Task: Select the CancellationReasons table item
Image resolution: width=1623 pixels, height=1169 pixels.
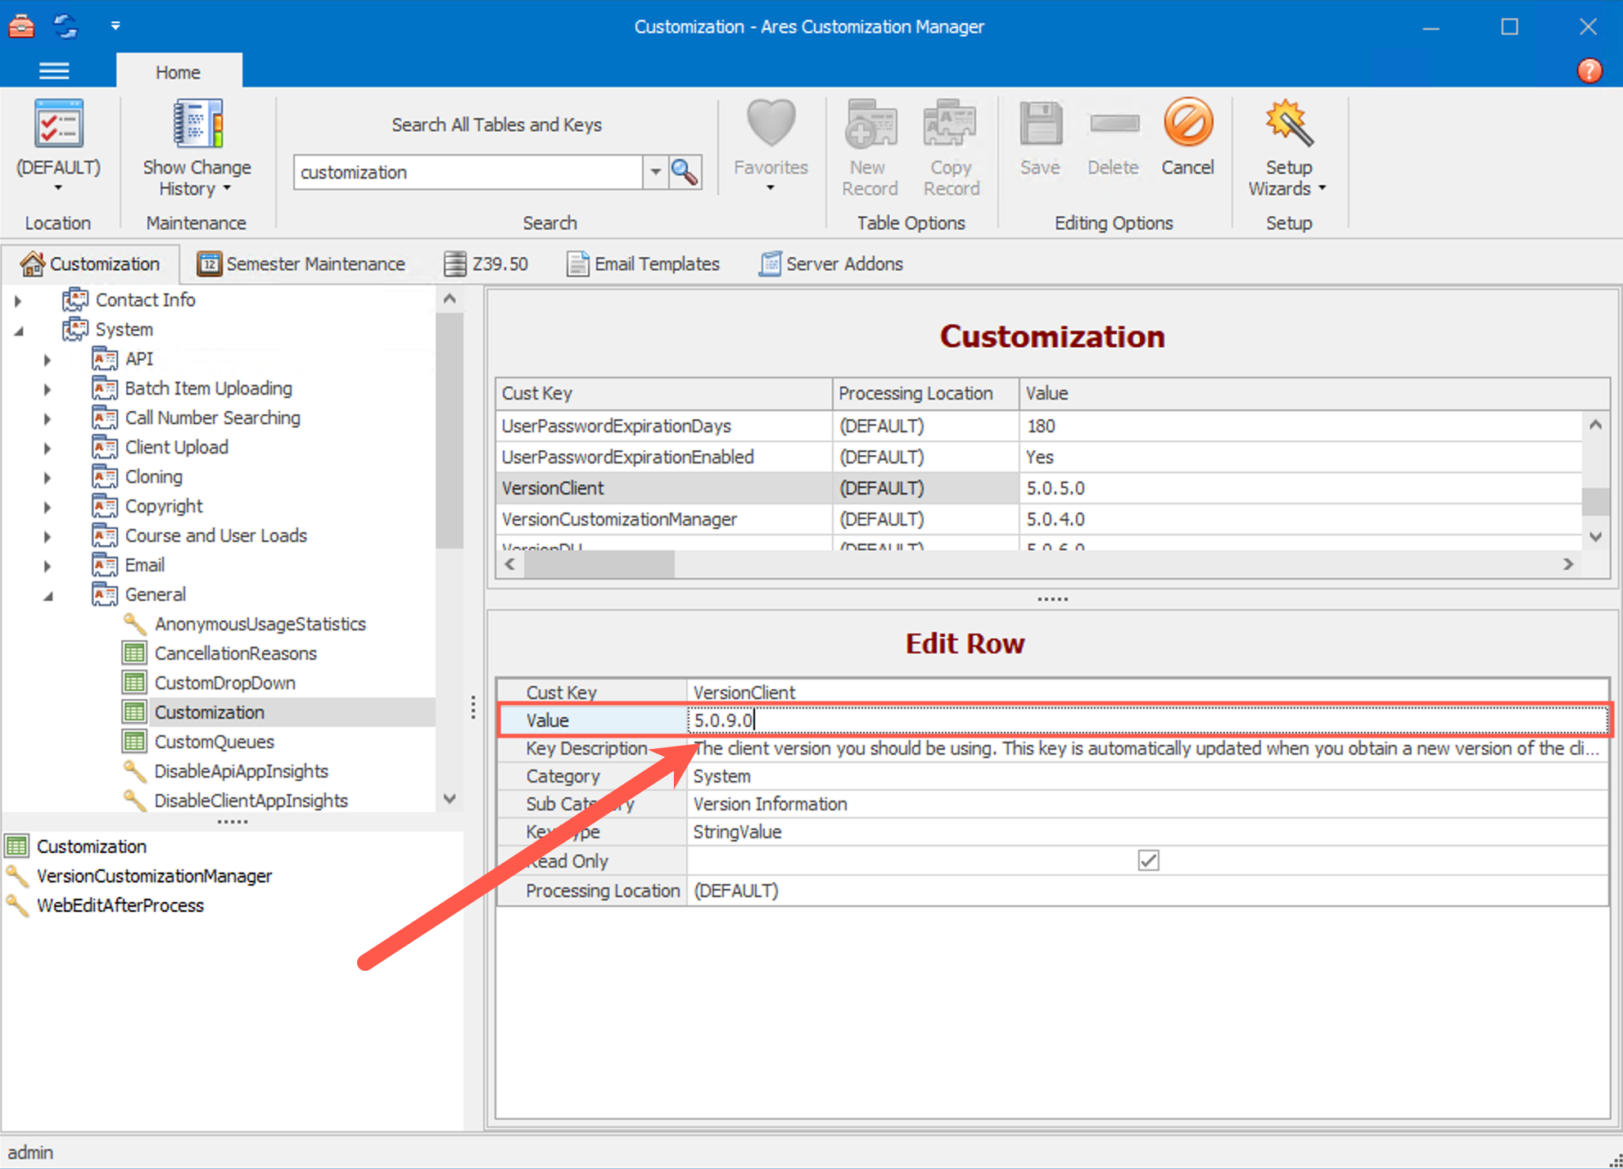Action: 235,653
